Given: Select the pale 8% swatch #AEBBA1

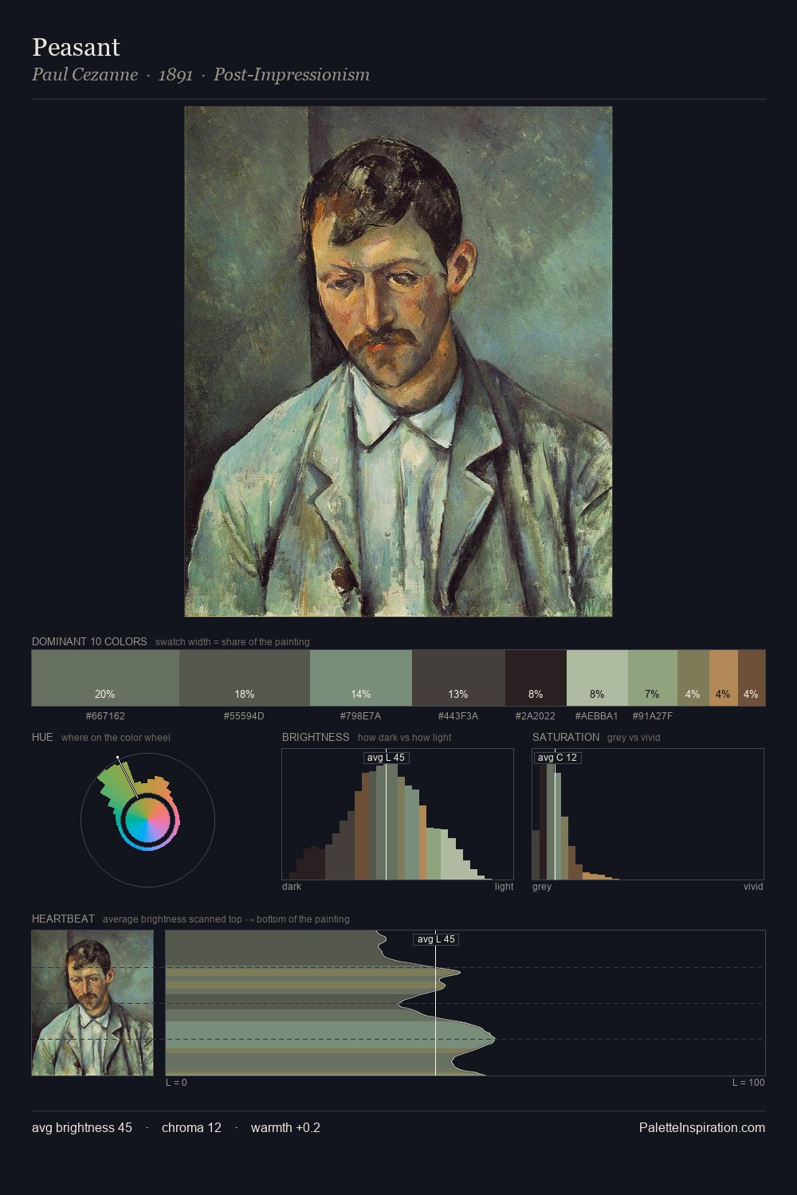Looking at the screenshot, I should pos(597,678).
